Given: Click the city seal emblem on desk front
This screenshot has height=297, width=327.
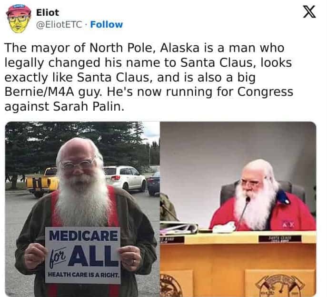Looking at the screenshot, I should [280, 285].
